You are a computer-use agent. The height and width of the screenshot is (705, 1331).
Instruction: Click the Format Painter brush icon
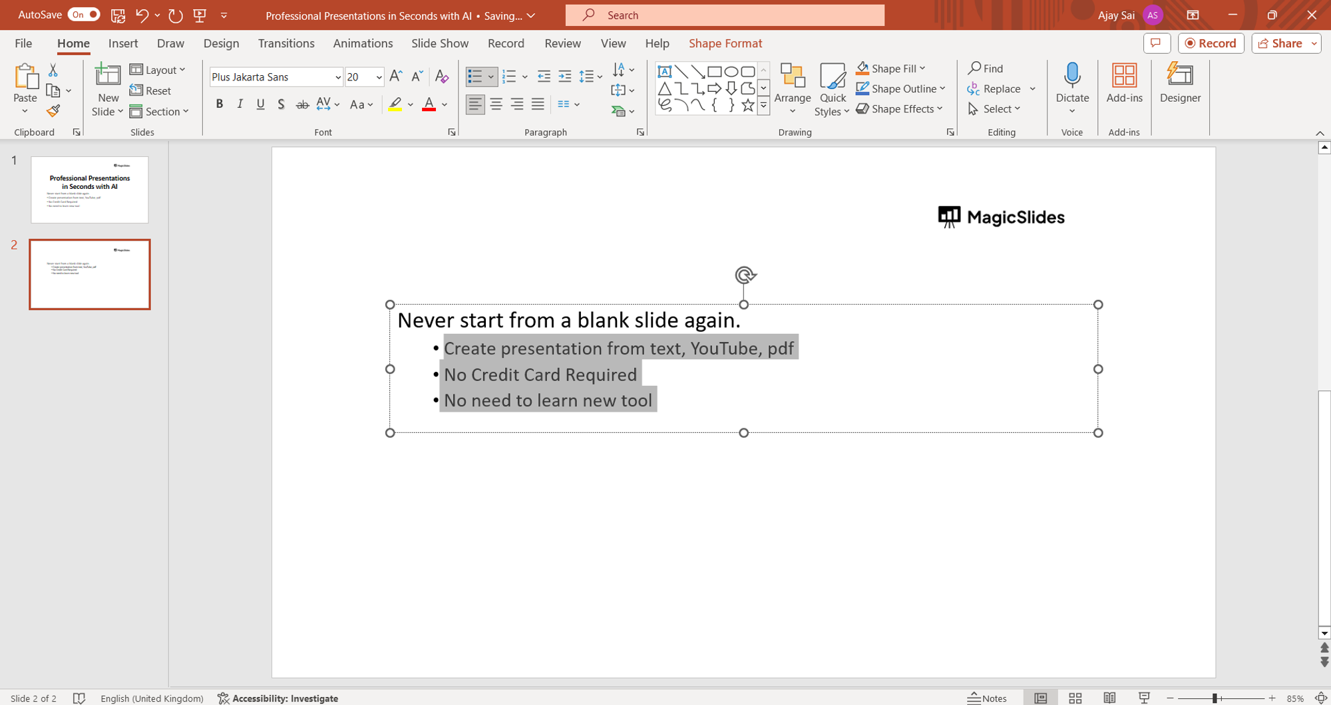pos(53,111)
